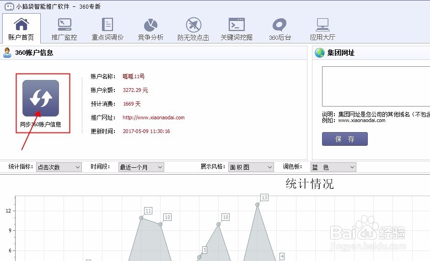This screenshot has height=261, width=430.
Task: Click the chart title 统计情况
Action: [310, 184]
